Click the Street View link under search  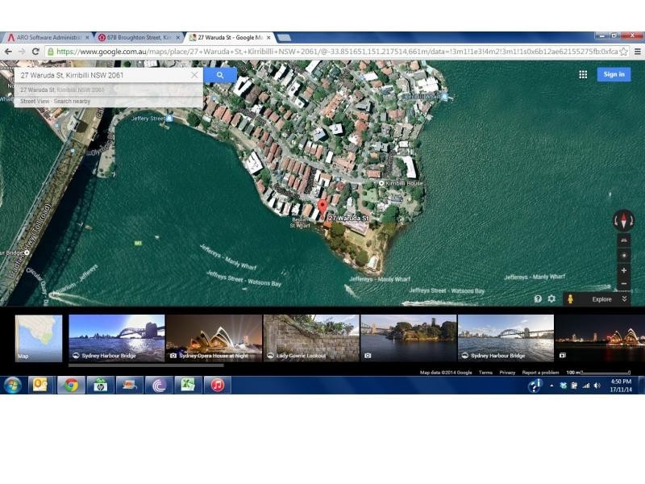coord(35,102)
